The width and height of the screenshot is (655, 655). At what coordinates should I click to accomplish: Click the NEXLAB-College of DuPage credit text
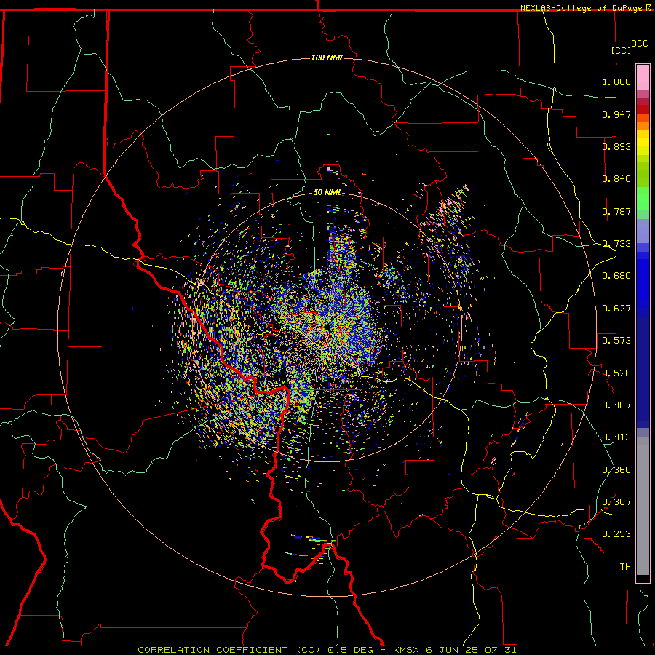(x=581, y=8)
